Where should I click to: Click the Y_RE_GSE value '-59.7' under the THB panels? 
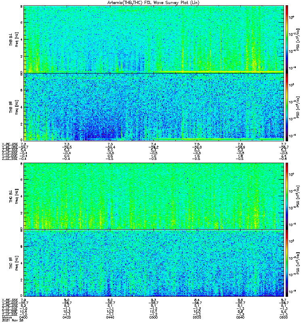click(23, 147)
